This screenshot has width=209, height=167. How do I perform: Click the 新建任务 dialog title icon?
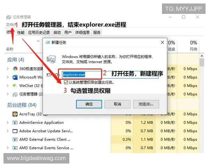click(48, 42)
